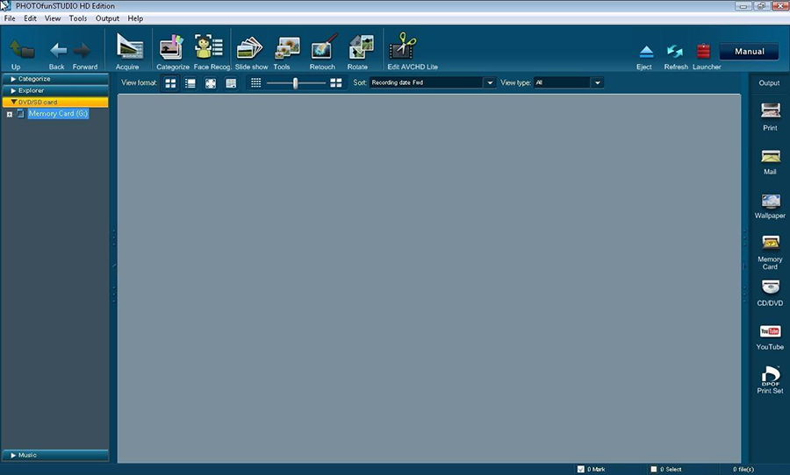Image resolution: width=790 pixels, height=475 pixels.
Task: Collapse the DVD/SD card panel
Action: click(x=55, y=103)
